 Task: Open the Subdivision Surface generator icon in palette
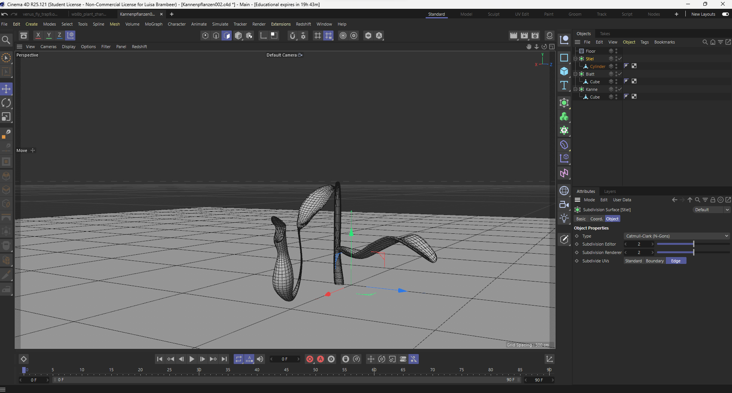[564, 103]
